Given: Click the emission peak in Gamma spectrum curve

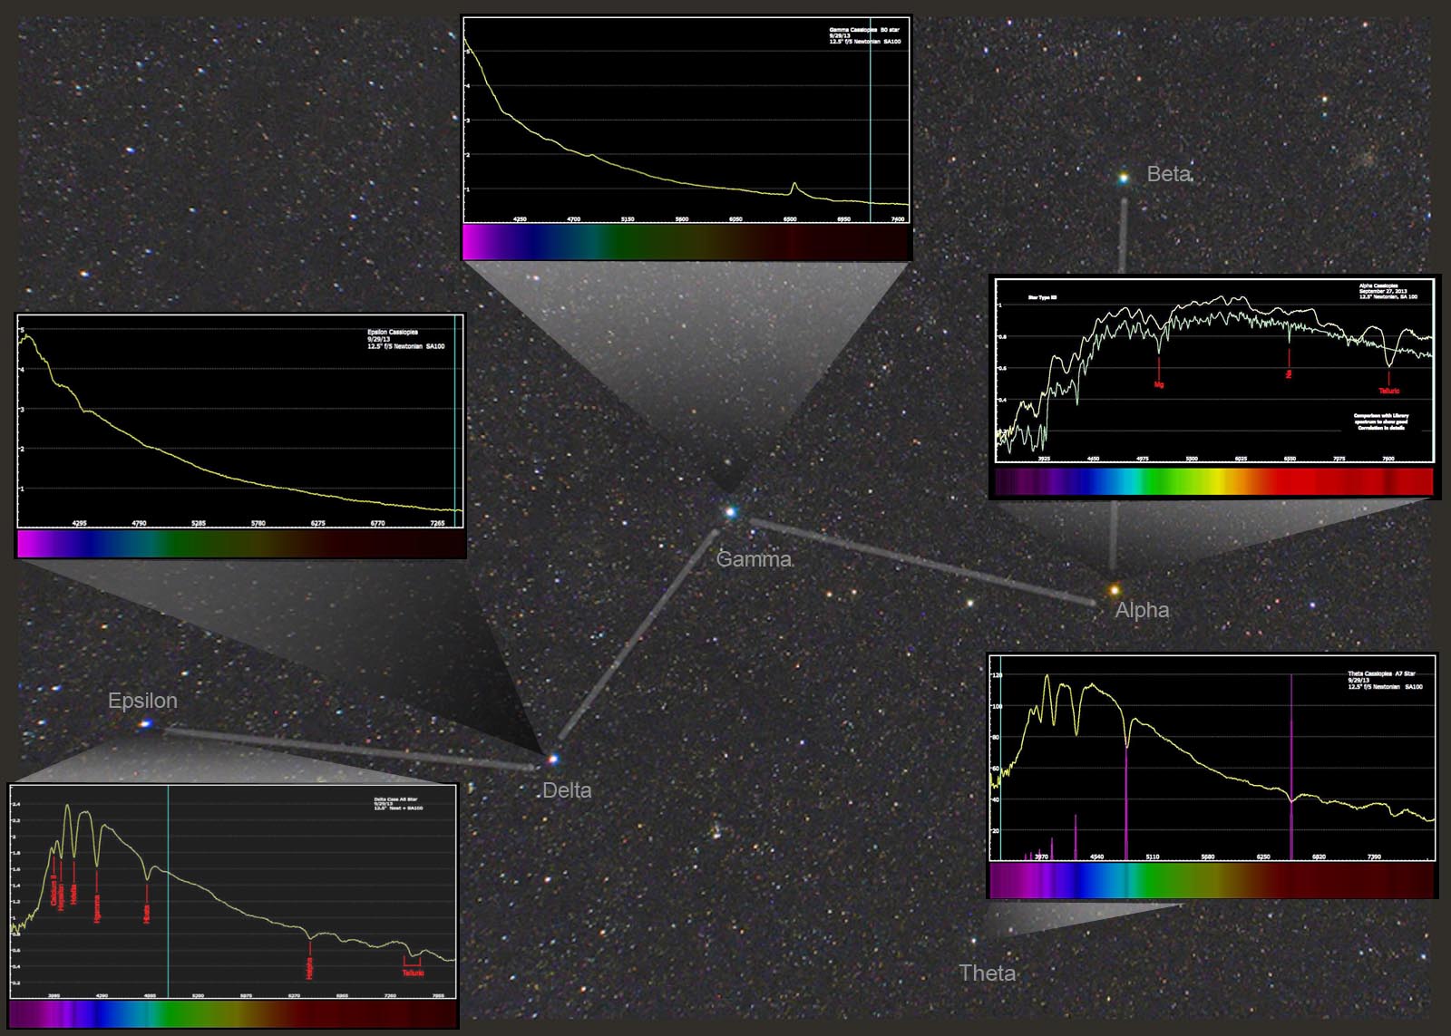Looking at the screenshot, I should coord(794,186).
